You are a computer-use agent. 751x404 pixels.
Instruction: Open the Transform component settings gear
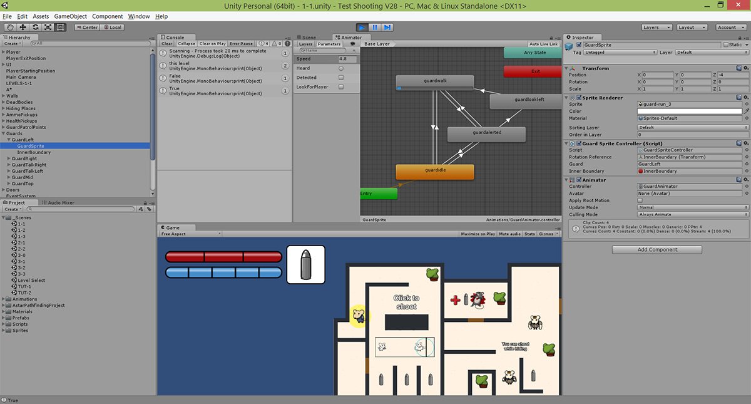pyautogui.click(x=747, y=68)
